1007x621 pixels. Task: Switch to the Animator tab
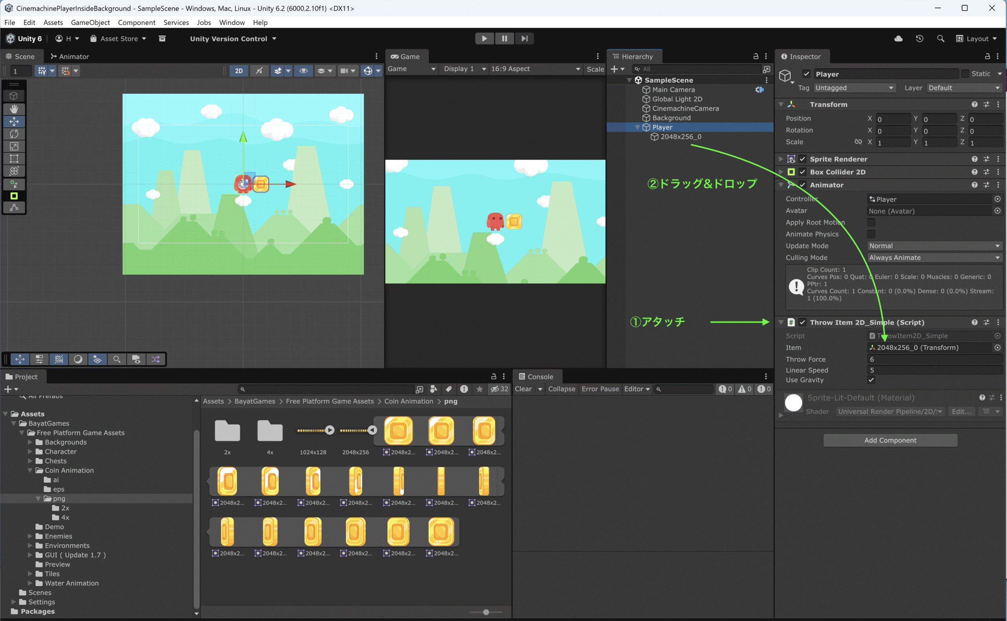(x=70, y=57)
